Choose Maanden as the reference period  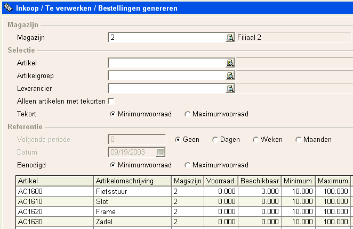[x=298, y=140]
